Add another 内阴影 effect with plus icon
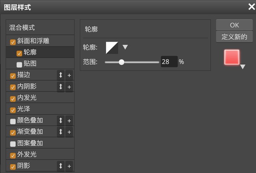Image resolution: width=256 pixels, height=173 pixels. 69,86
